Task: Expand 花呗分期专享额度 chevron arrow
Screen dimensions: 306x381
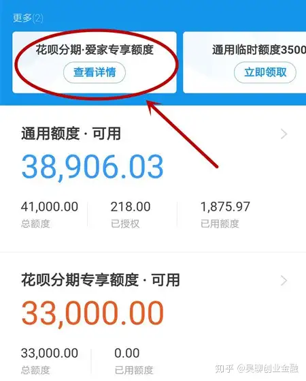Action: click(284, 281)
